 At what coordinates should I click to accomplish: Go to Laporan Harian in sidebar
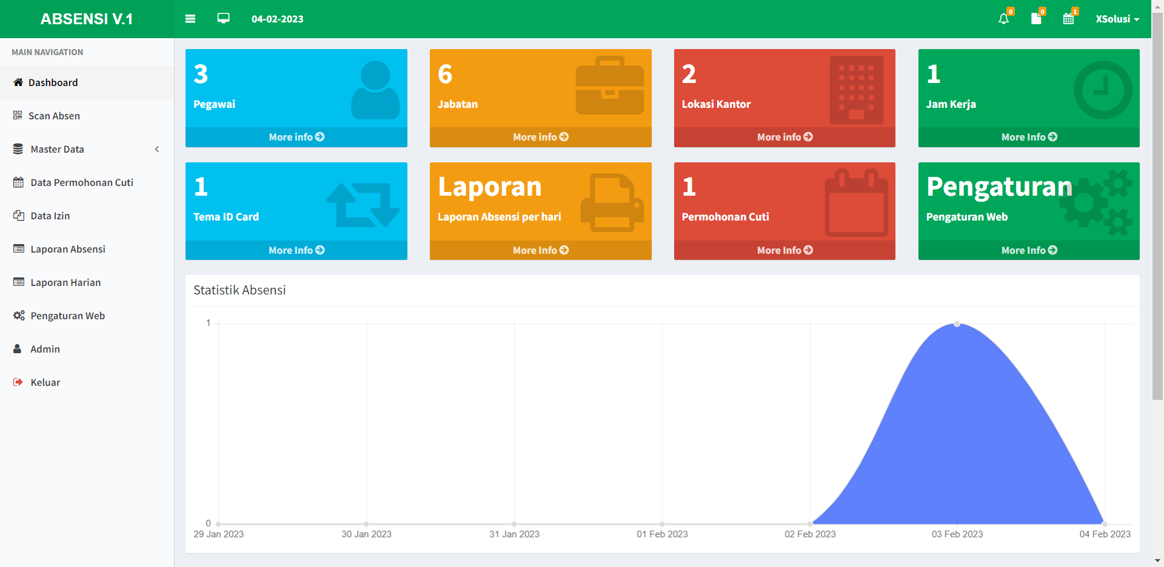pyautogui.click(x=65, y=282)
